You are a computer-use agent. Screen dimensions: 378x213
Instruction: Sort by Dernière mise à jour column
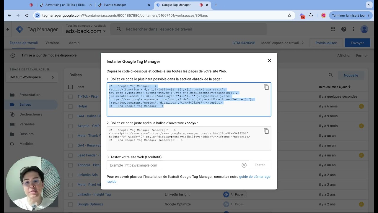[x=335, y=87]
